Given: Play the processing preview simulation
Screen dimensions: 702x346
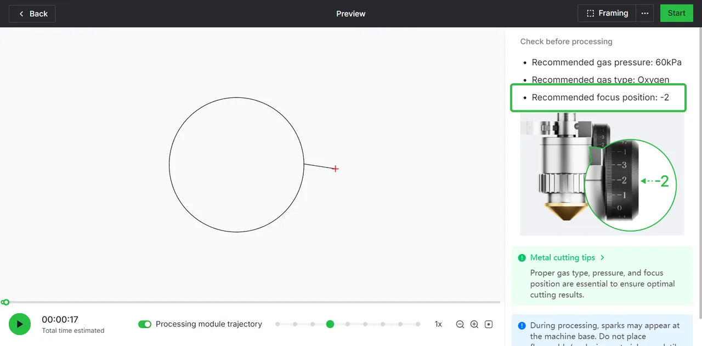Looking at the screenshot, I should point(20,324).
